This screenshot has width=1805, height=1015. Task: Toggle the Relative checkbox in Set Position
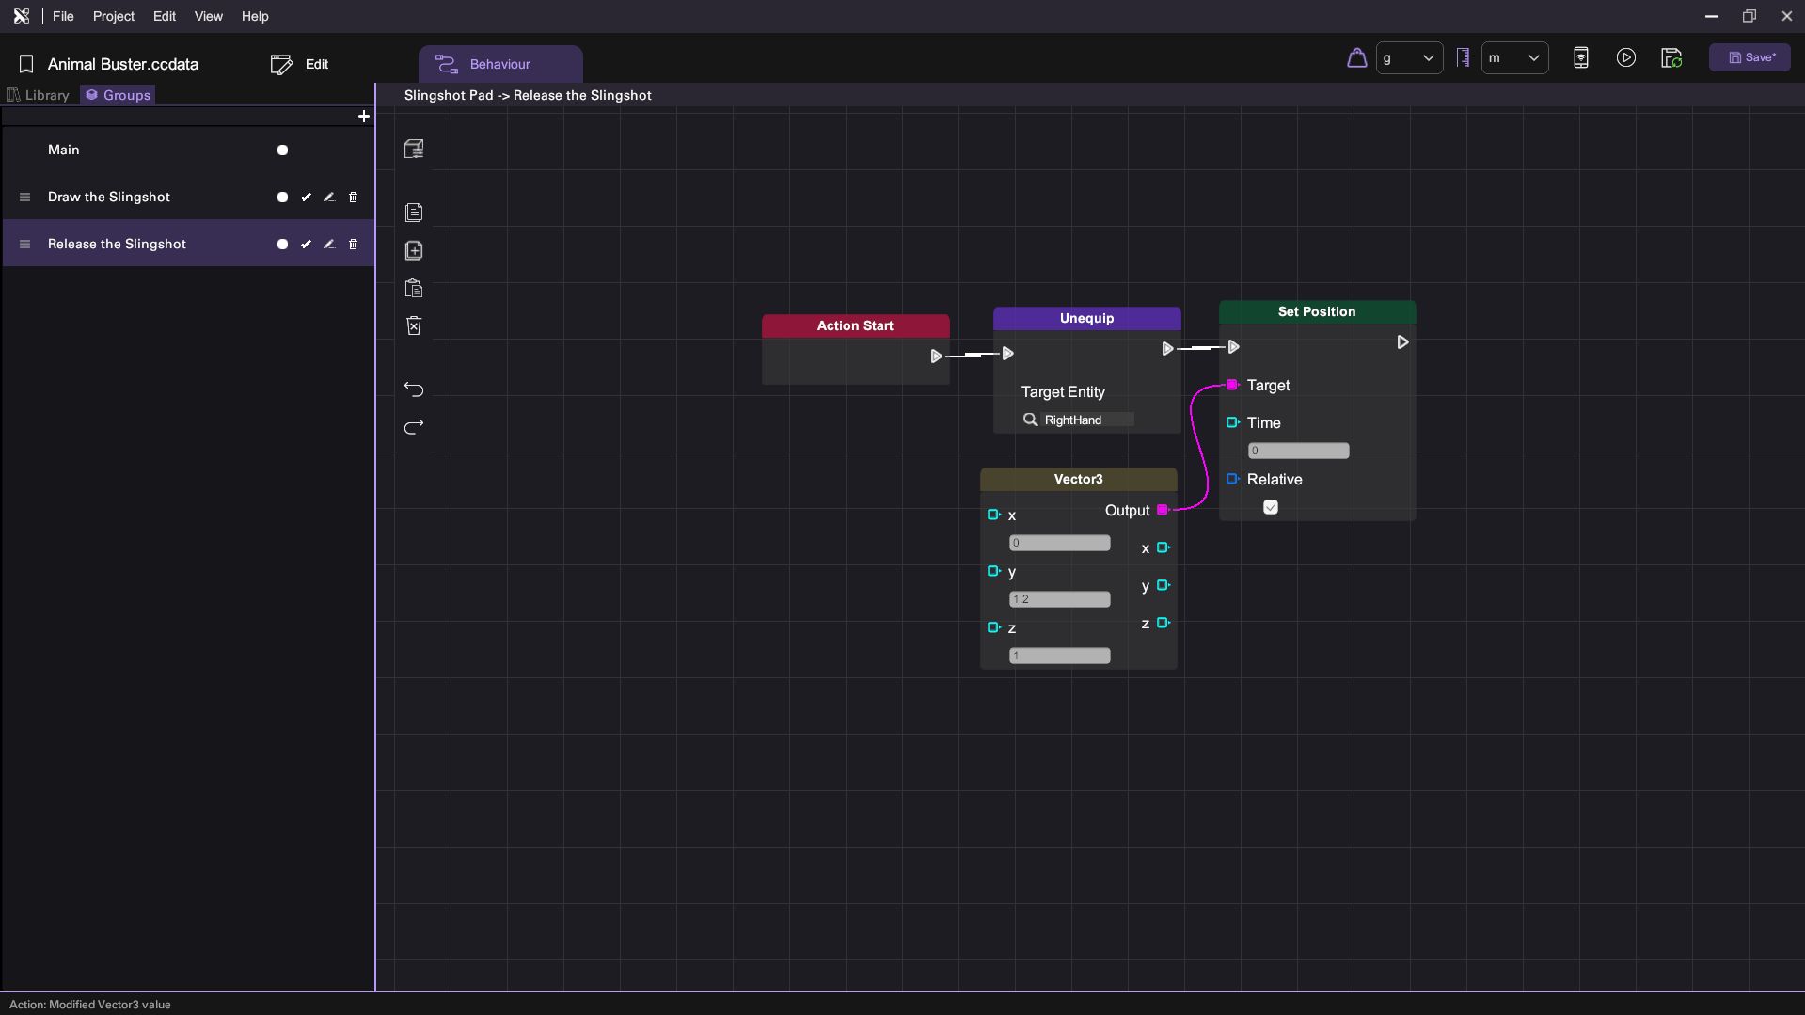click(1271, 508)
